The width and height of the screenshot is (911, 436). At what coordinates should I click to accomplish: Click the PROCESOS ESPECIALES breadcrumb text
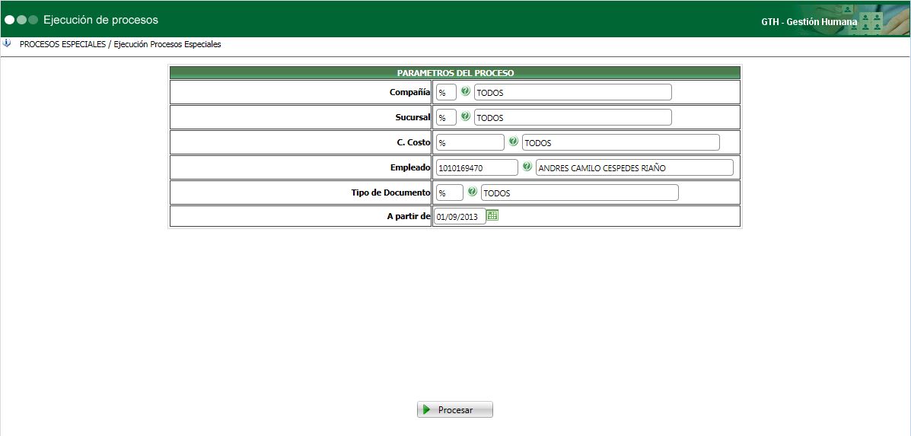click(62, 44)
